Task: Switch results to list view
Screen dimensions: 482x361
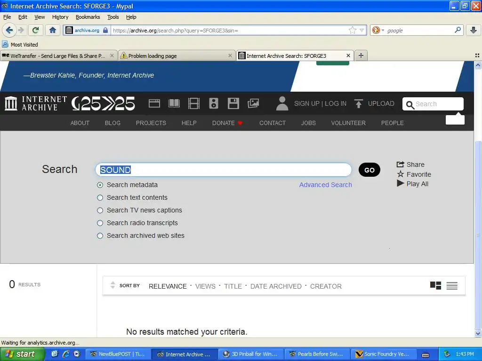Action: [452, 285]
